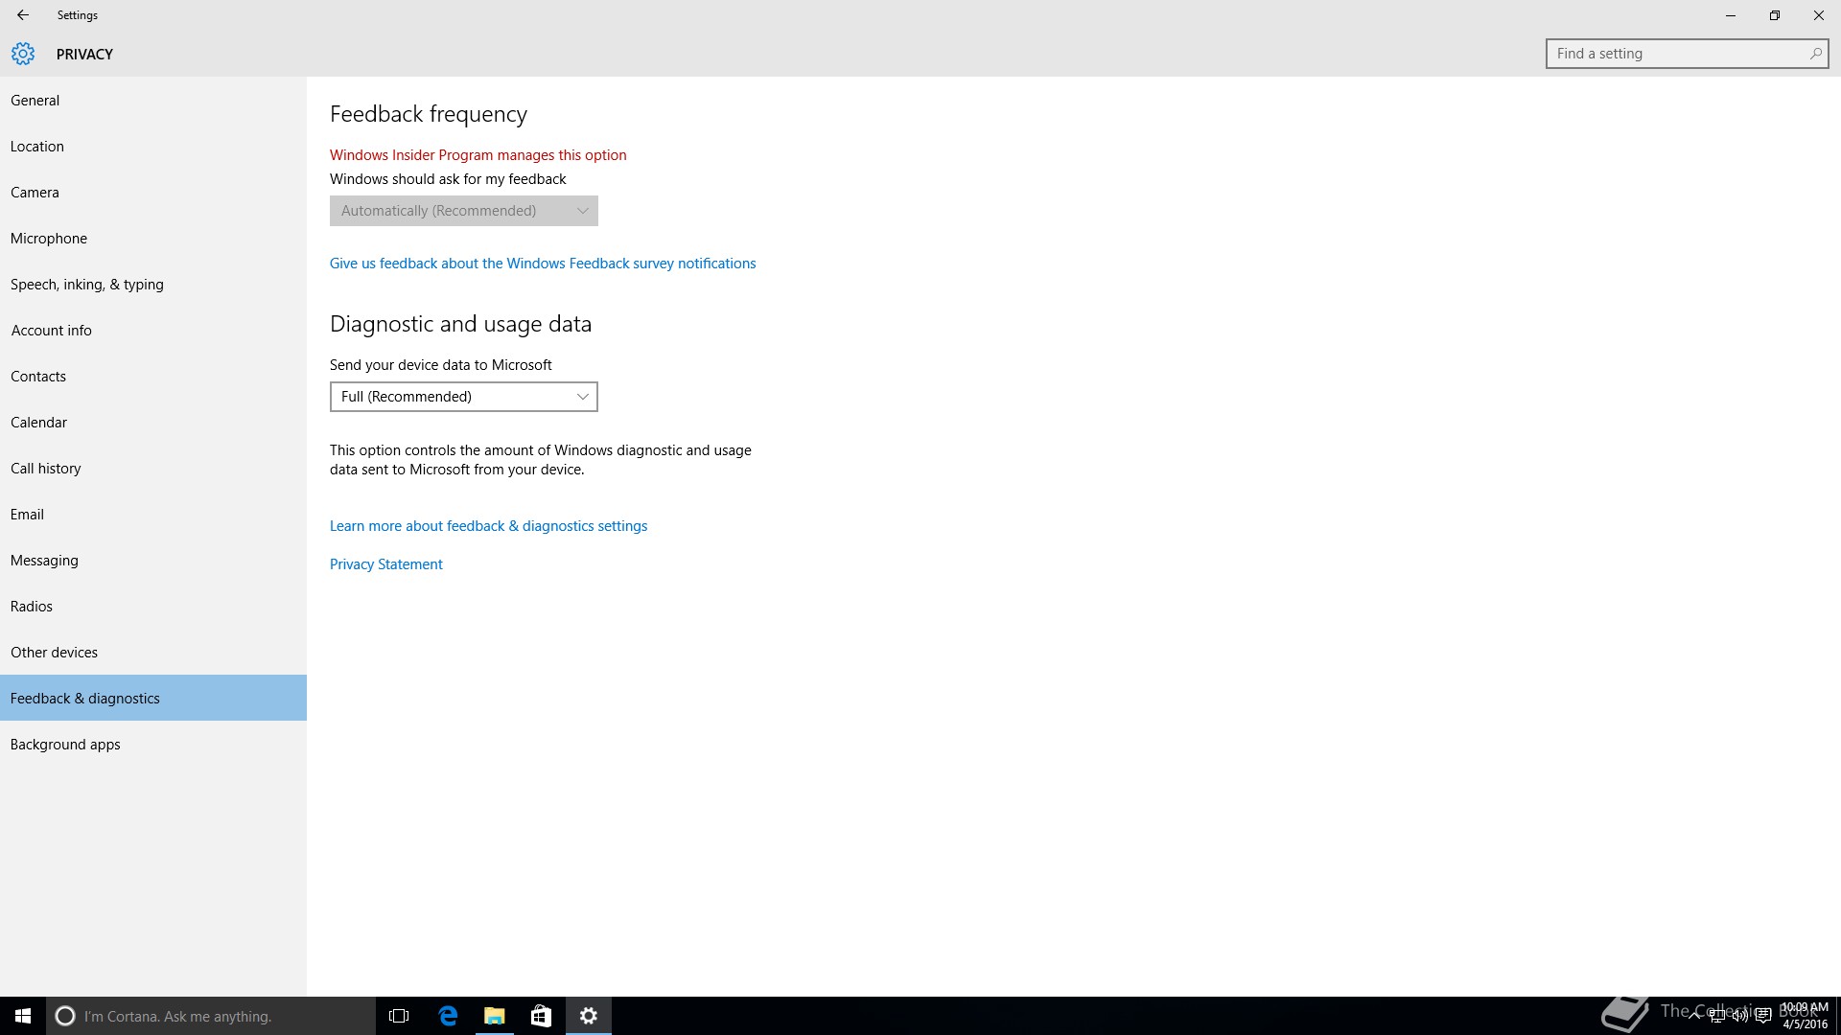Click in the Find a setting search box

[x=1688, y=54]
